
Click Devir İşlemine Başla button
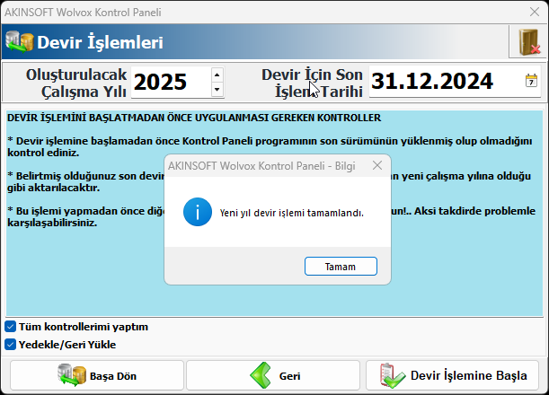[x=452, y=375]
